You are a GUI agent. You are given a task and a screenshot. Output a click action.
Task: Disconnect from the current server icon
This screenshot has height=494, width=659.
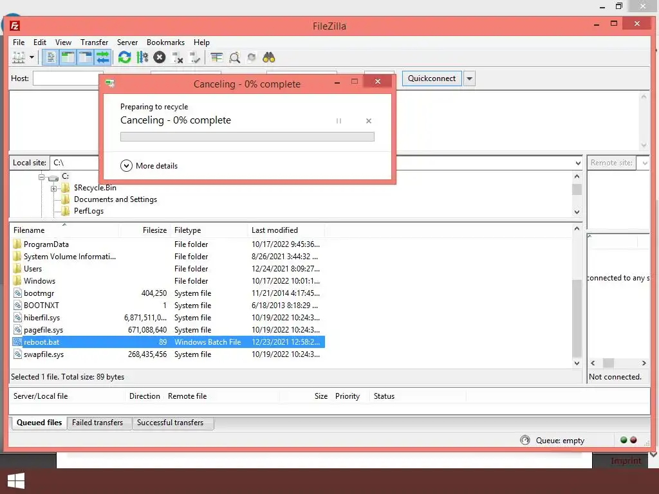pos(178,57)
